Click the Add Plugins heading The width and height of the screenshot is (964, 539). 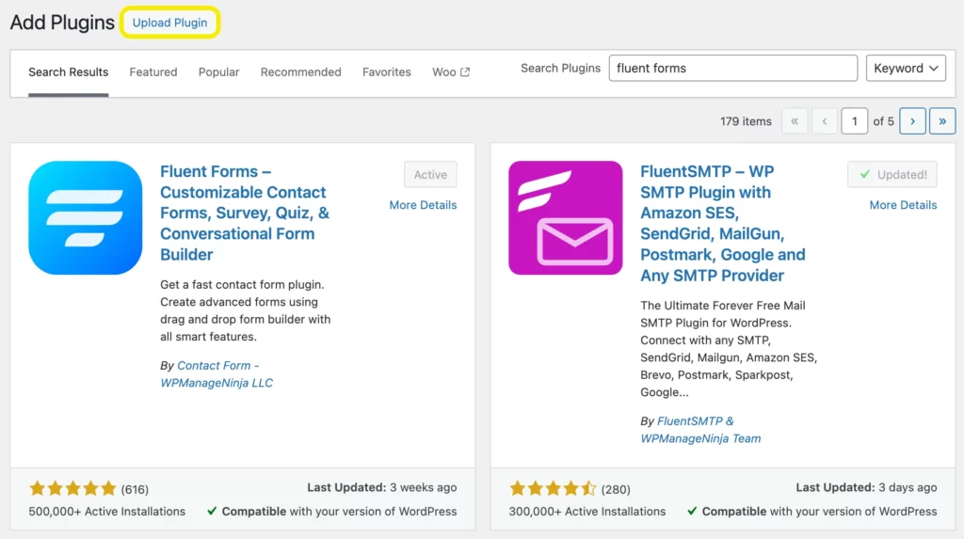(62, 23)
